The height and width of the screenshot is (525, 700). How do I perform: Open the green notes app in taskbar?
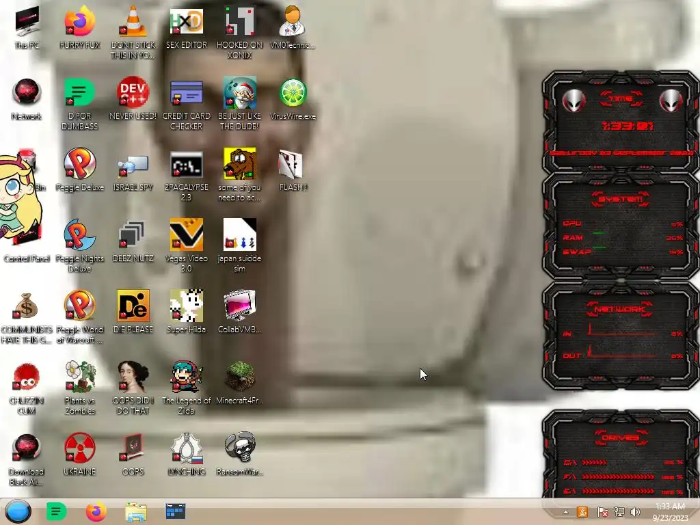pos(56,511)
